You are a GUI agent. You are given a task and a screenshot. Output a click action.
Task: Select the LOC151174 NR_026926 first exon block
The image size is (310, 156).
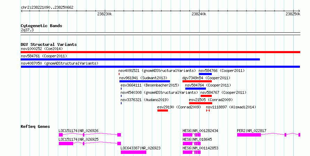[x=61, y=135]
